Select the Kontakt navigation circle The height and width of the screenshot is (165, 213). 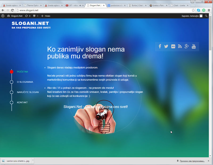tap(11, 102)
